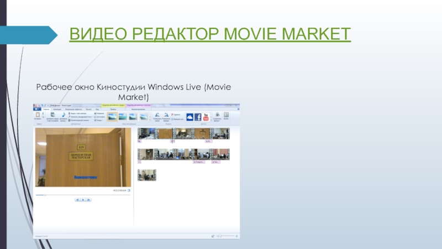The image size is (442, 249).
Task: Click Add videos and photos icon
Action: coord(52,115)
